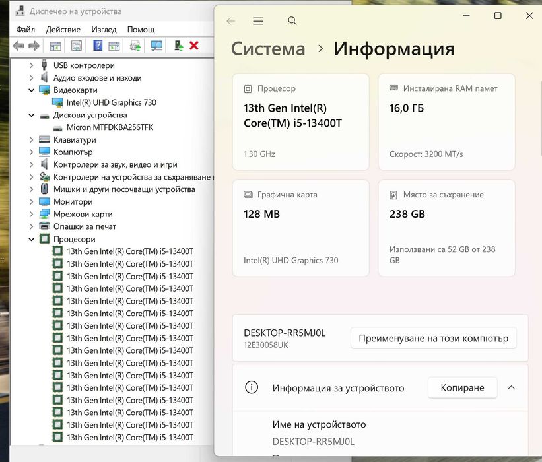Click the Скорост: 3200 MT/s text
Image resolution: width=542 pixels, height=462 pixels.
(426, 154)
